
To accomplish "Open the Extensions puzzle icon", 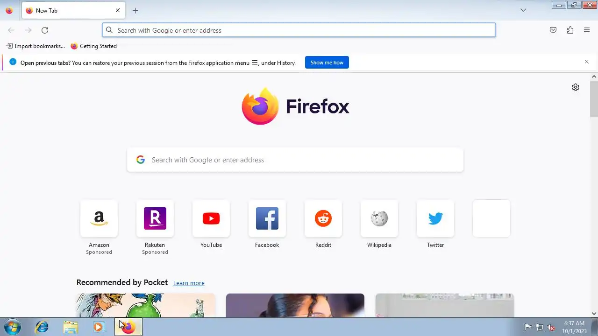I will point(570,30).
